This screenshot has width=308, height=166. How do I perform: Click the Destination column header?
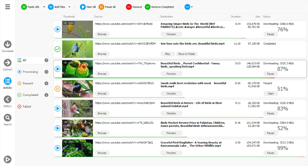coord(166,16)
